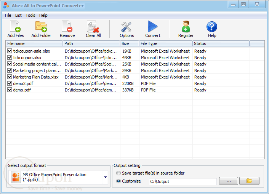Viewport: 269px width, 194px height.
Task: Click the Remove file icon
Action: pyautogui.click(x=67, y=27)
